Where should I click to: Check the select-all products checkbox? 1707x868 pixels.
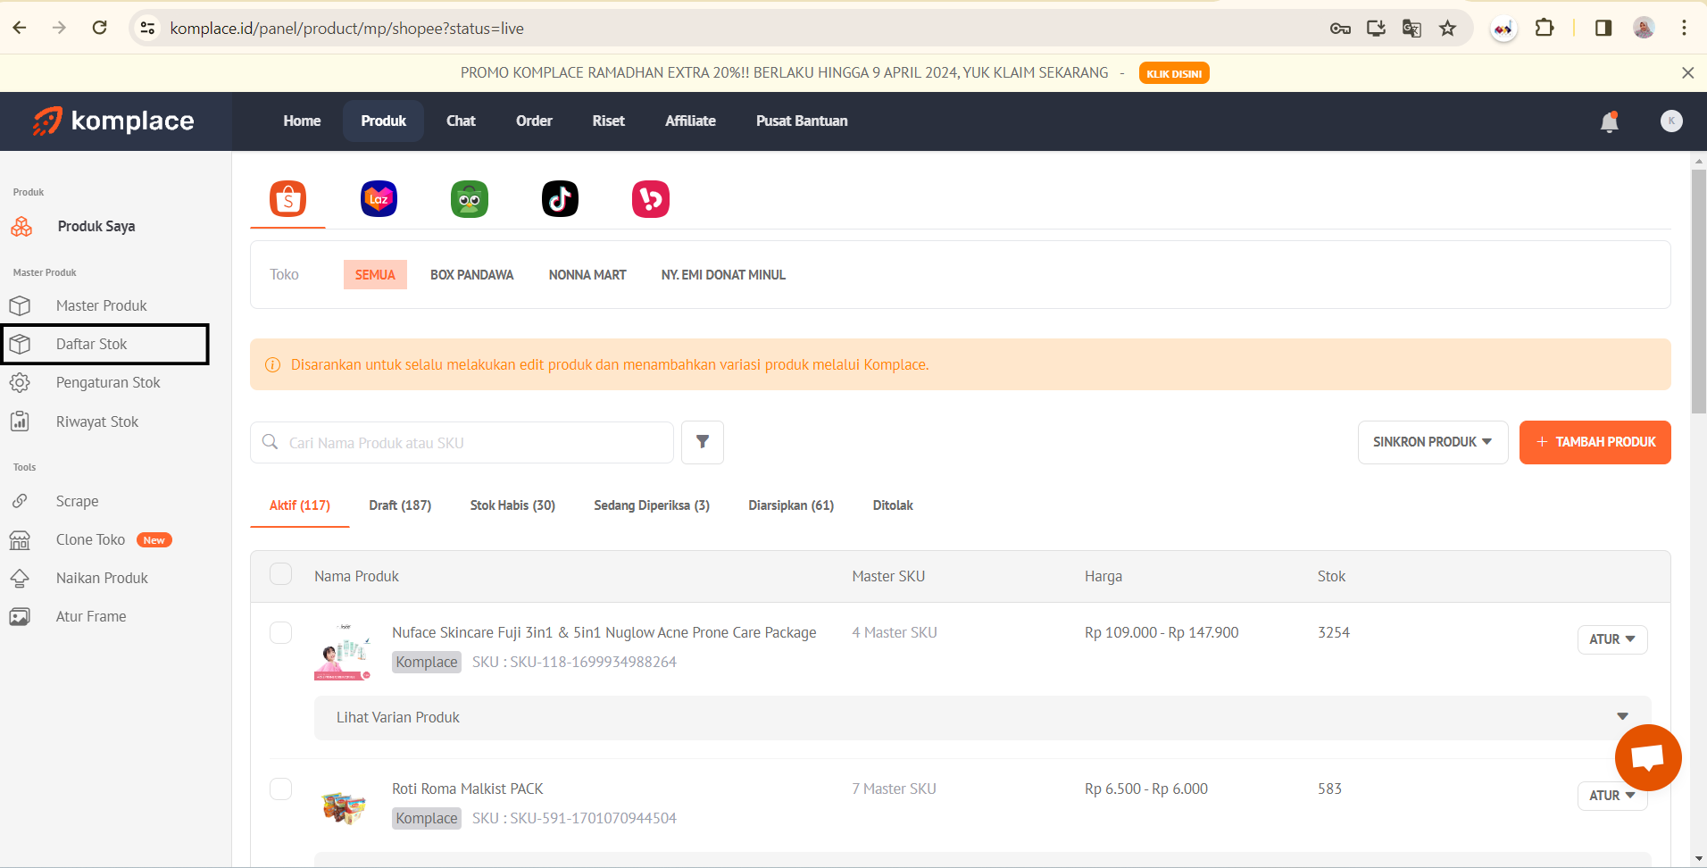(x=280, y=574)
